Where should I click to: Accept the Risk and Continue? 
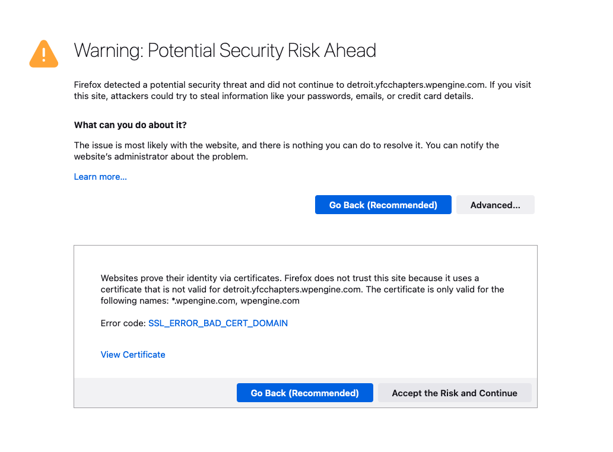tap(455, 393)
